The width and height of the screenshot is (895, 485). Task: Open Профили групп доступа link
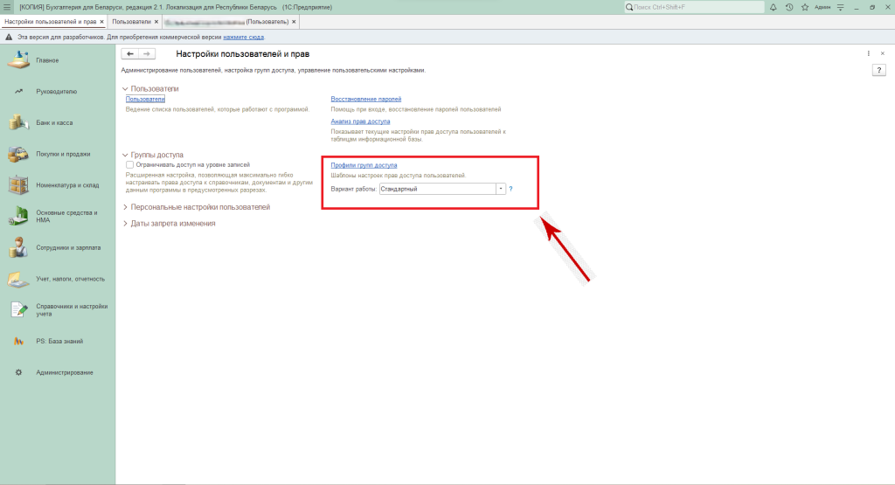(x=364, y=165)
